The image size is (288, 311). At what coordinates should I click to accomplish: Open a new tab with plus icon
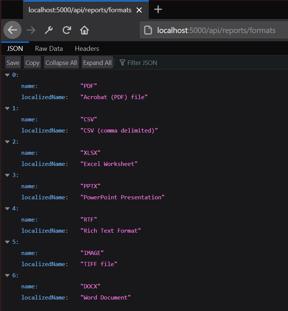158,10
